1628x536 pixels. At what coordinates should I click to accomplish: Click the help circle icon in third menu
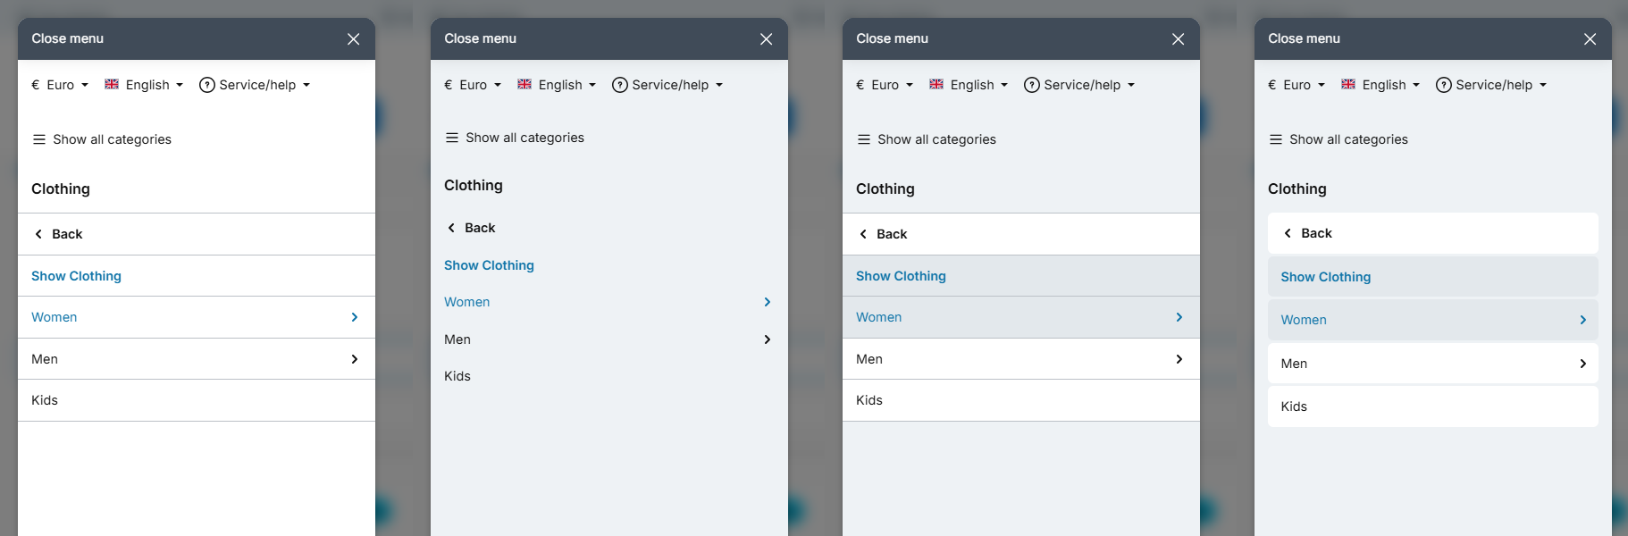click(1031, 85)
